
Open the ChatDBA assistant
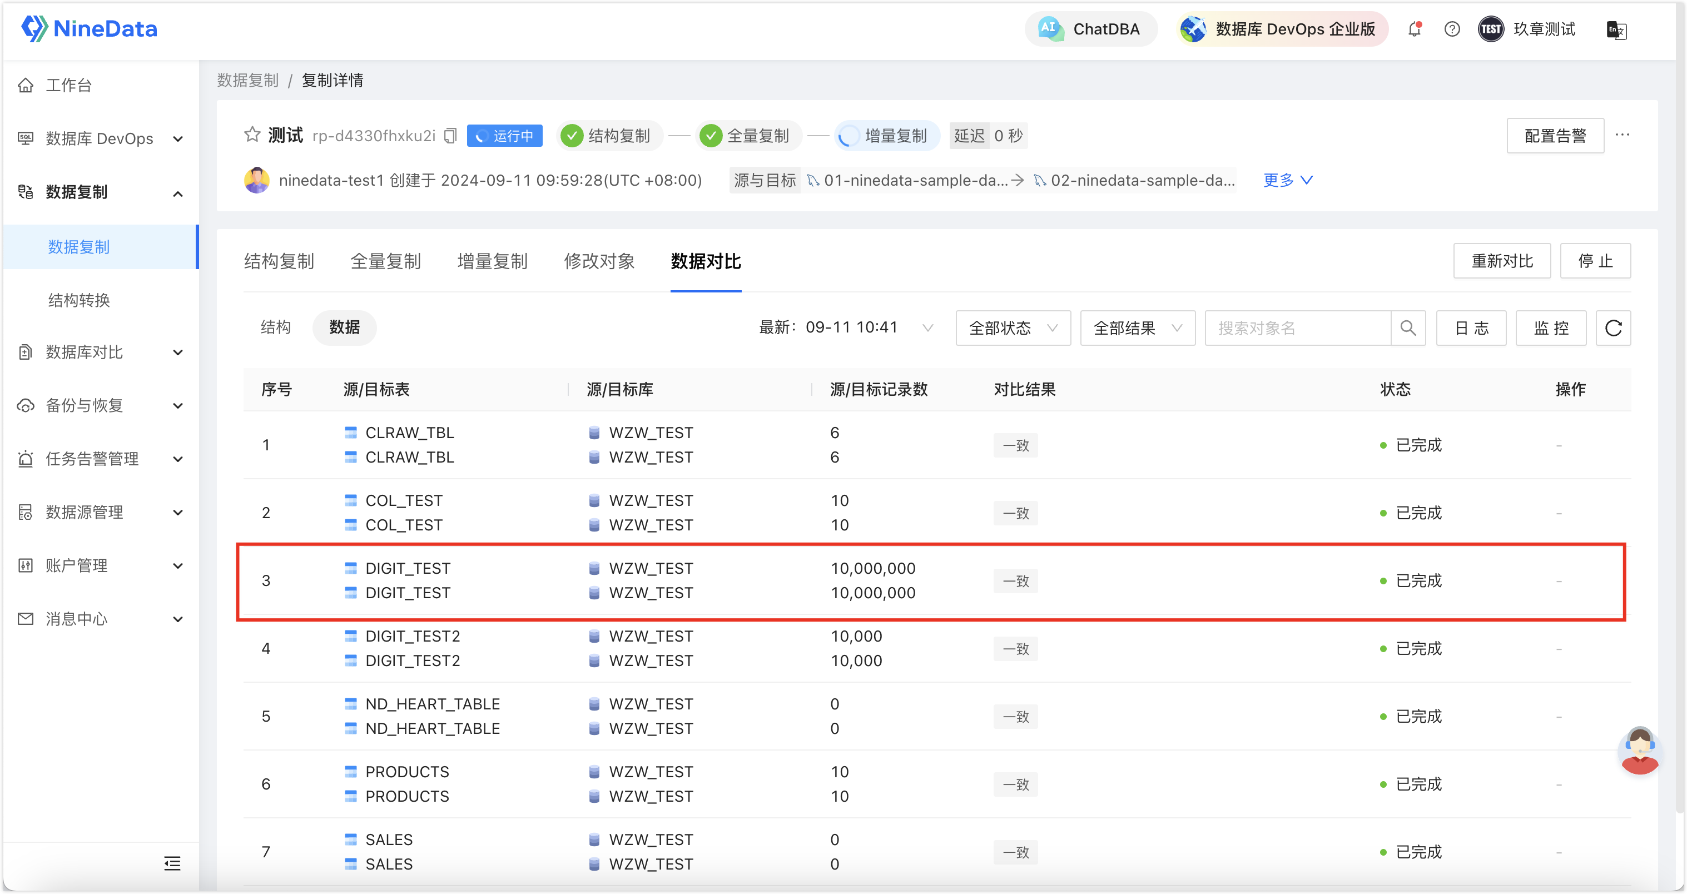1090,29
